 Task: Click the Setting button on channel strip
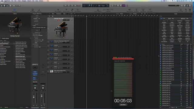point(35,64)
